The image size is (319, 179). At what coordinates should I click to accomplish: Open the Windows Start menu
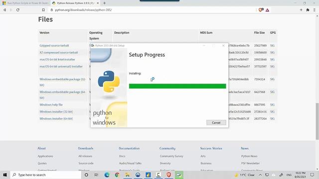[5, 175]
